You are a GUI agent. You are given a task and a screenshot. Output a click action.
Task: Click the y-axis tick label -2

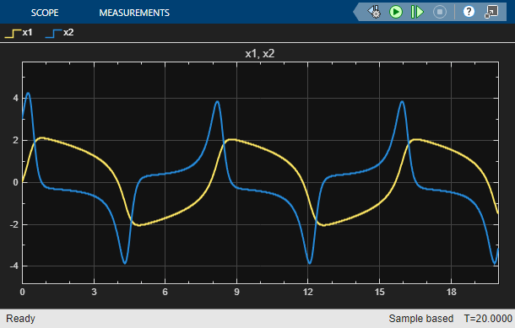(x=14, y=224)
